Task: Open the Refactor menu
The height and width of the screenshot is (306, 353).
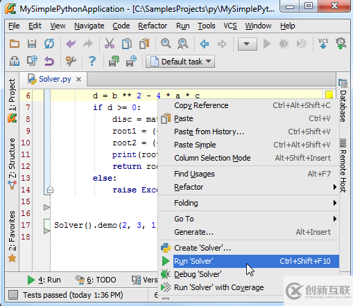Action: (x=153, y=26)
